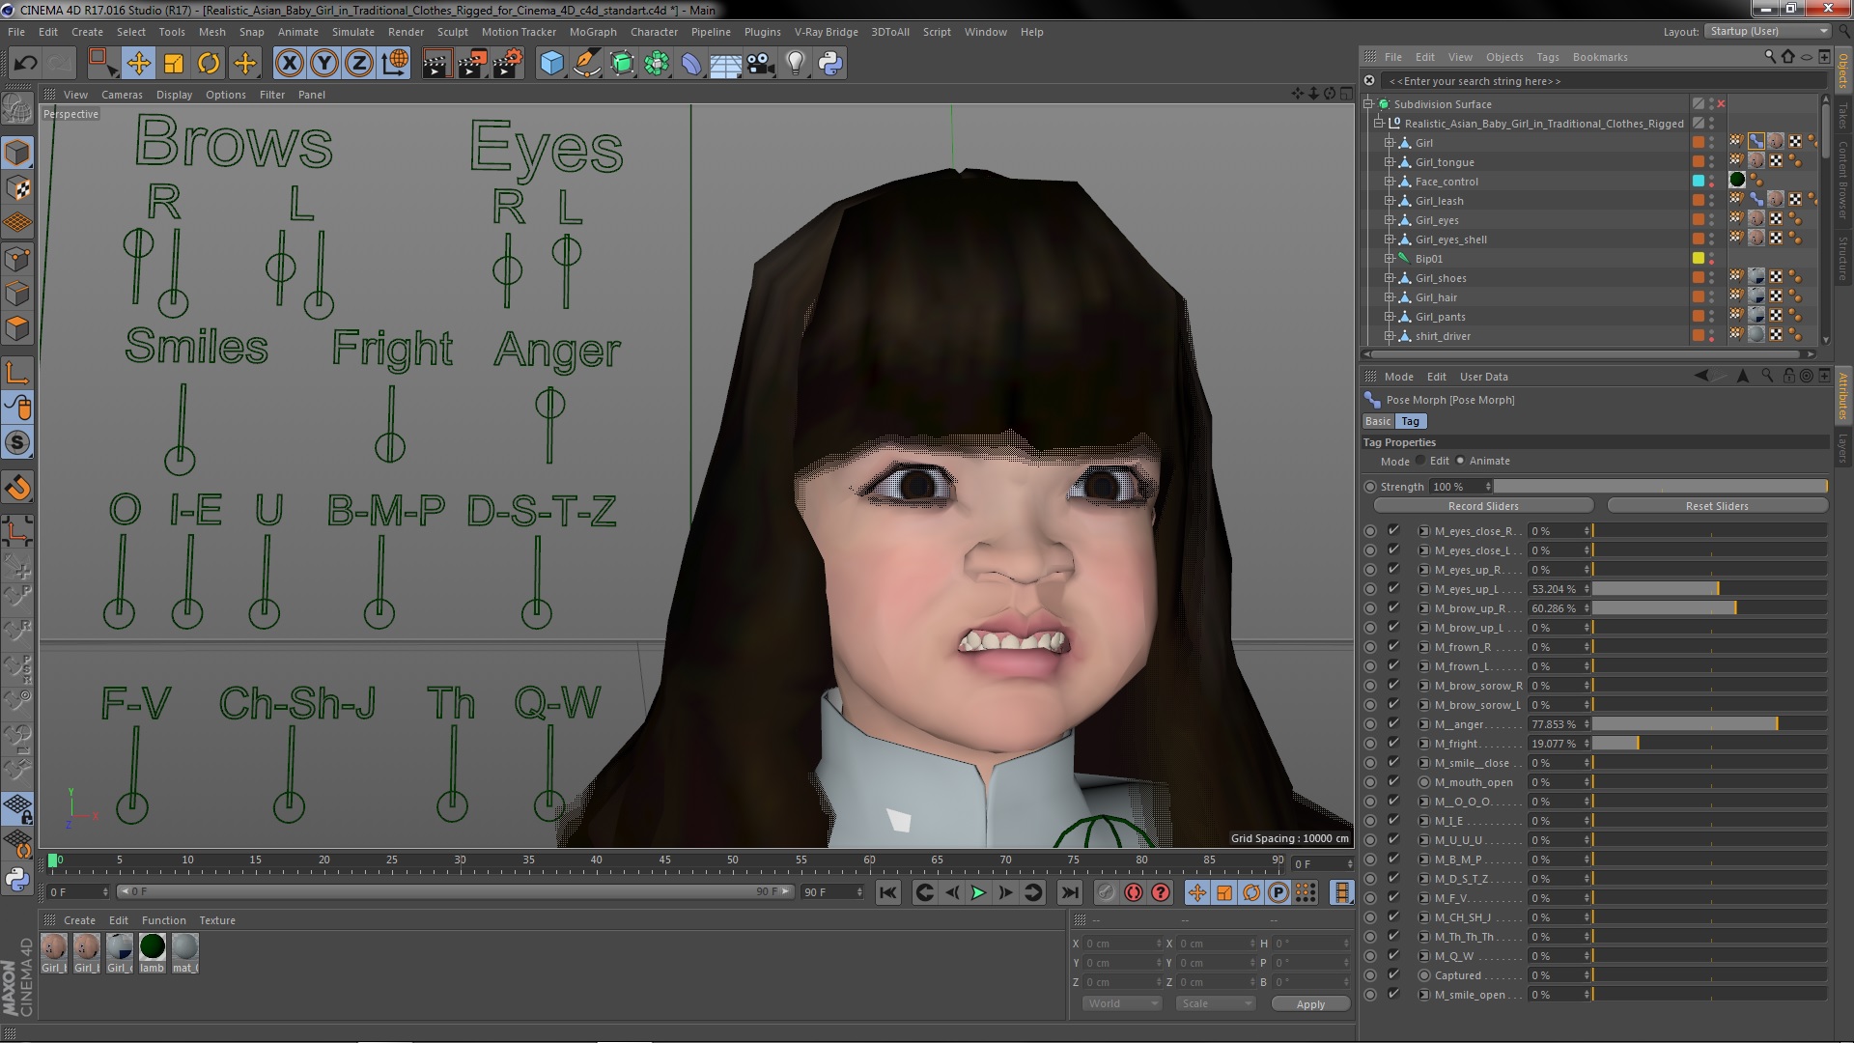The width and height of the screenshot is (1854, 1043).
Task: Toggle the Z axis lock
Action: pyautogui.click(x=359, y=64)
